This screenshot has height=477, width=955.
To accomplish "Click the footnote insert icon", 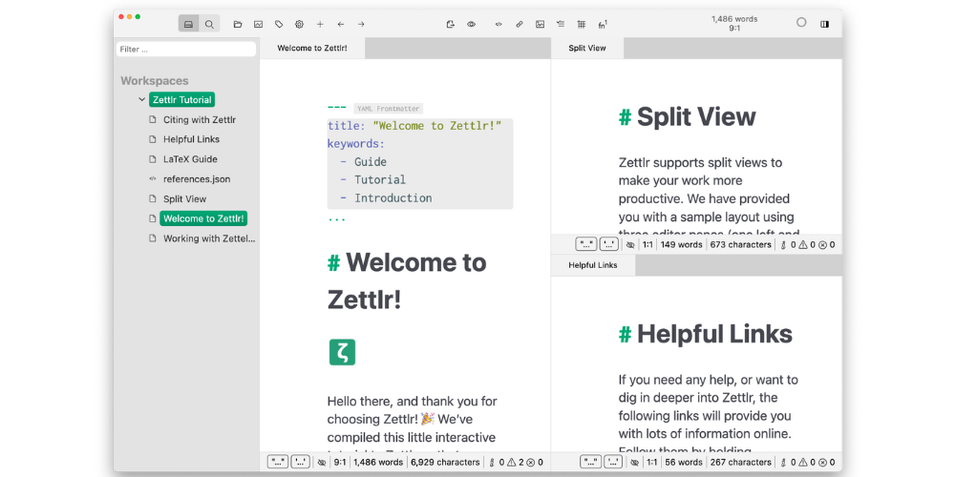I will (603, 24).
